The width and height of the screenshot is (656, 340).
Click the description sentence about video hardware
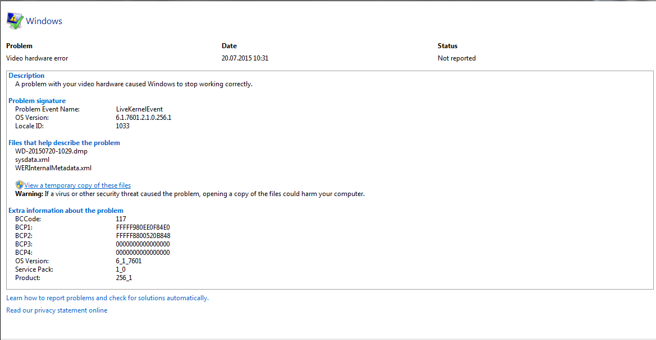point(134,84)
